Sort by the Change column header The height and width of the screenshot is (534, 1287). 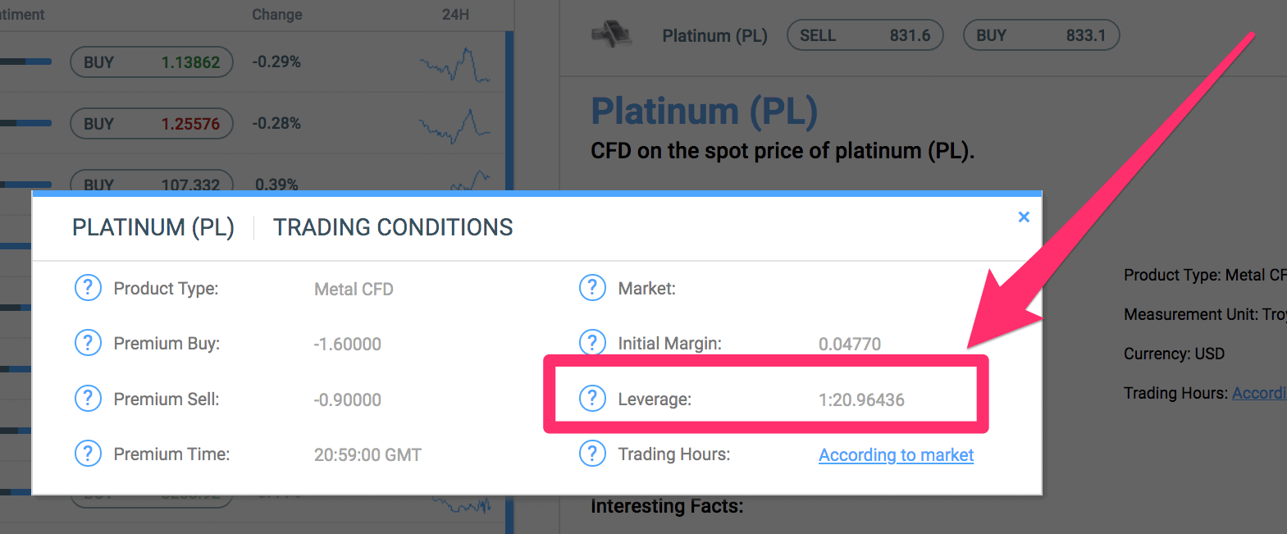[x=277, y=15]
